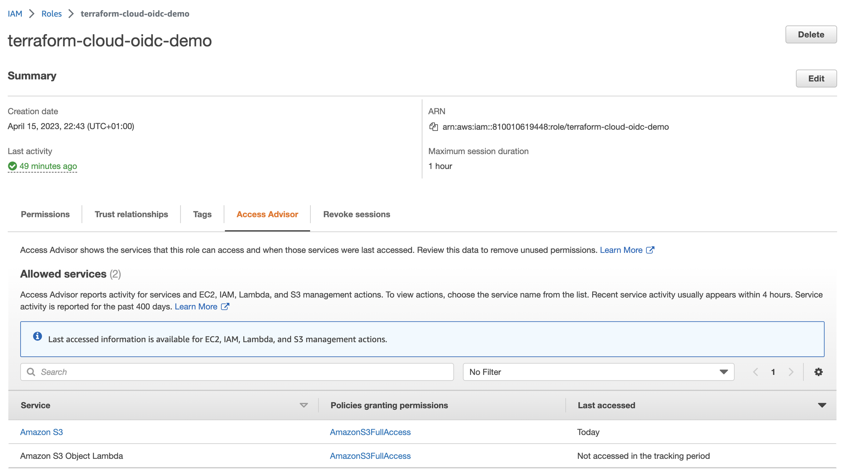Screen dimensions: 846x476
Task: Open external link icon after first Learn More
Action: pos(650,250)
